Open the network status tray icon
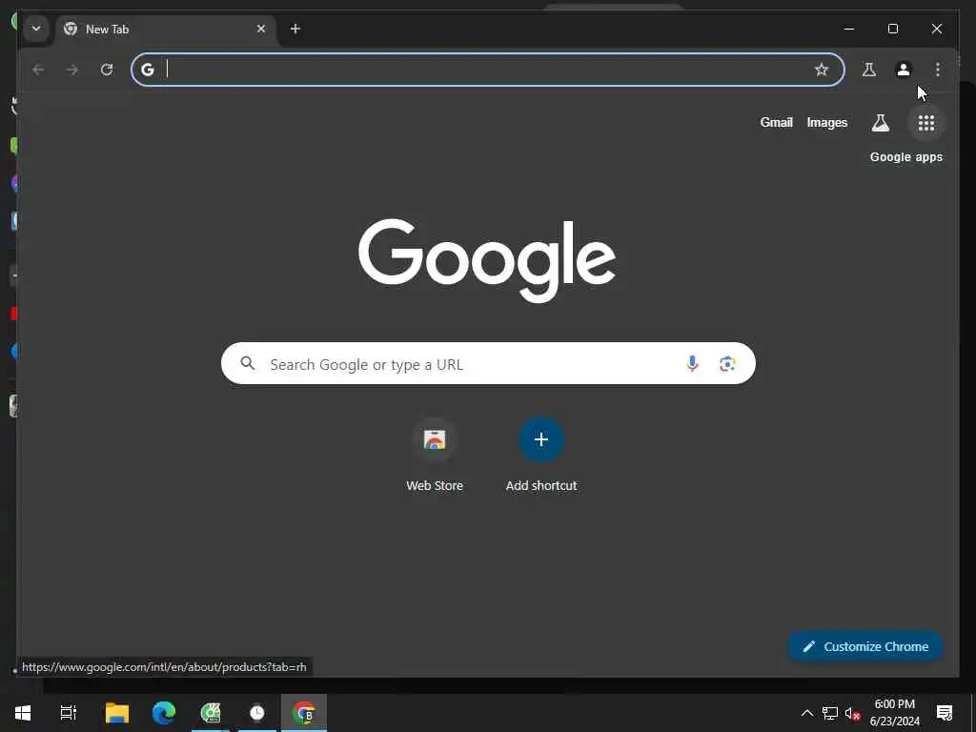 830,713
